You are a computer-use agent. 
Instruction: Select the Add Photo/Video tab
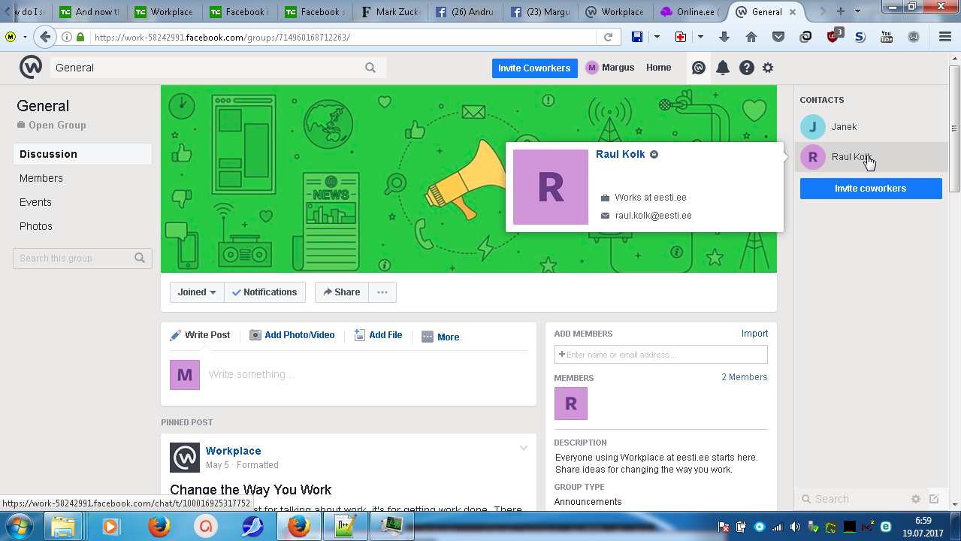click(x=292, y=335)
